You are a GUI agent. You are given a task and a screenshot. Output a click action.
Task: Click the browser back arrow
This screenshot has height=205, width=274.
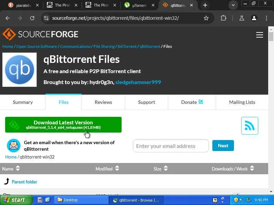point(8,18)
